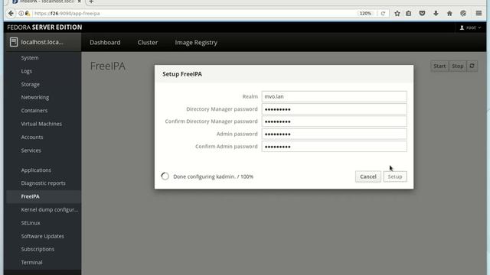The height and width of the screenshot is (275, 490).
Task: Focus the Directory Manager password field
Action: [334, 109]
